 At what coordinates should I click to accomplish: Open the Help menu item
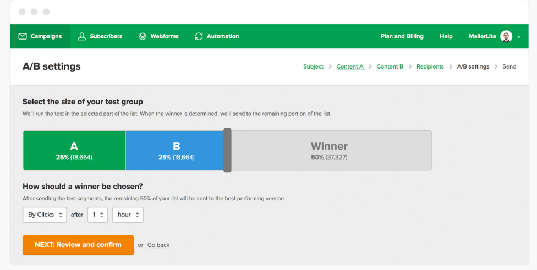click(446, 36)
